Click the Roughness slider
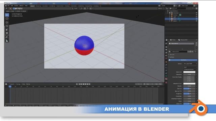Screen dimensions: 216x121 point(189,94)
